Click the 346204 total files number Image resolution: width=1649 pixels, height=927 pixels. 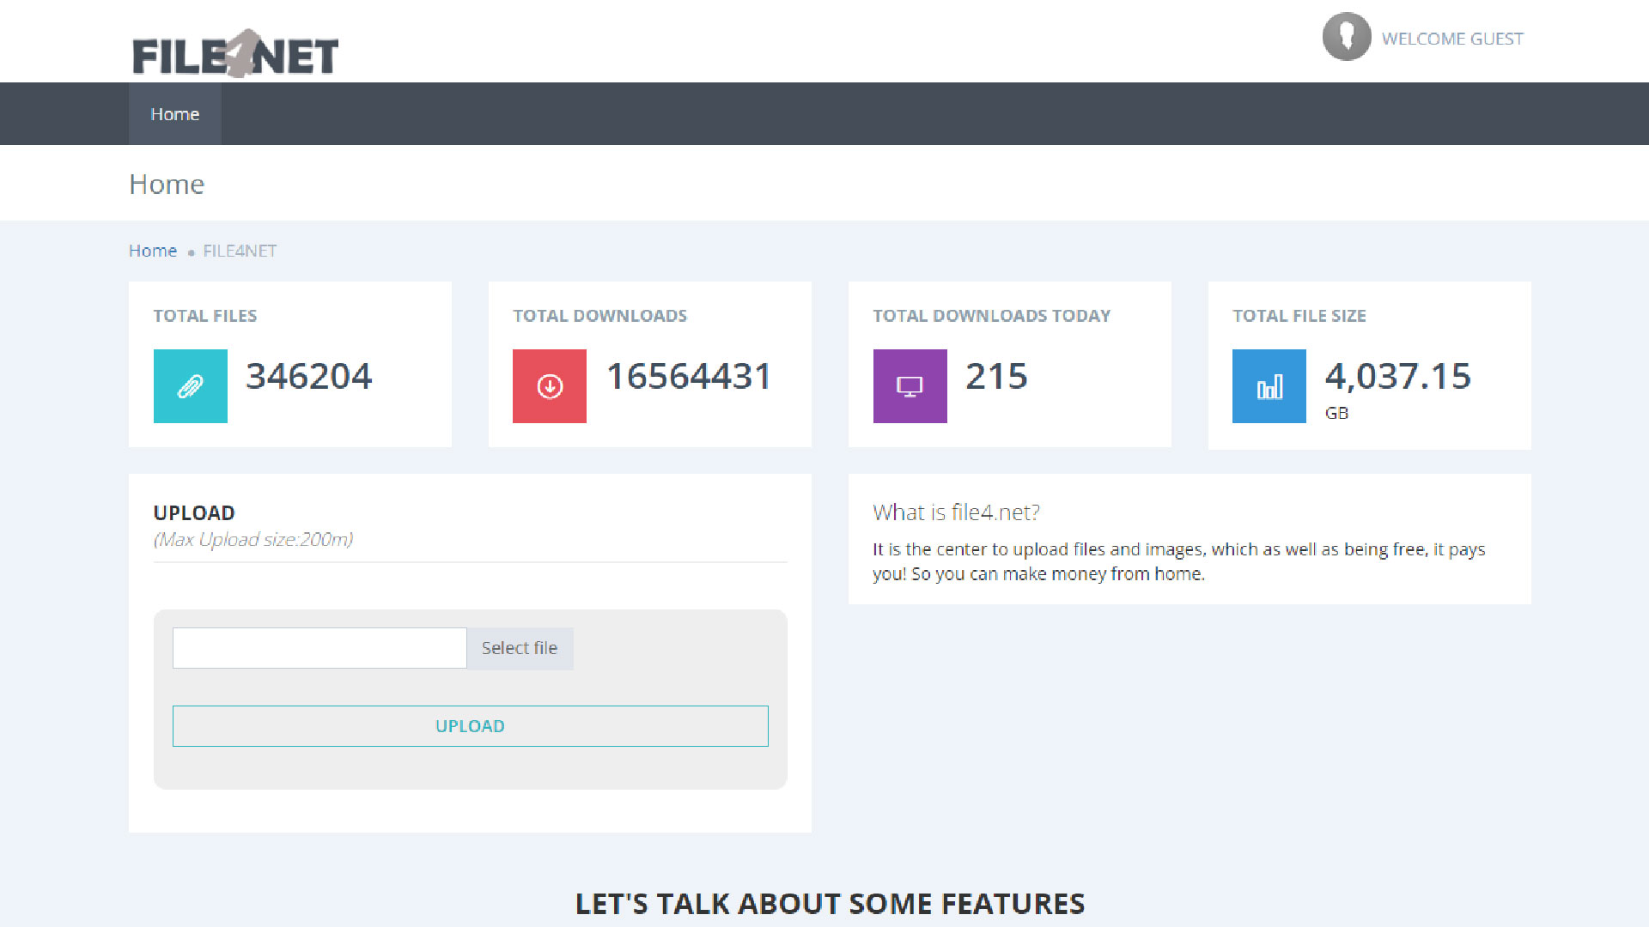point(309,376)
